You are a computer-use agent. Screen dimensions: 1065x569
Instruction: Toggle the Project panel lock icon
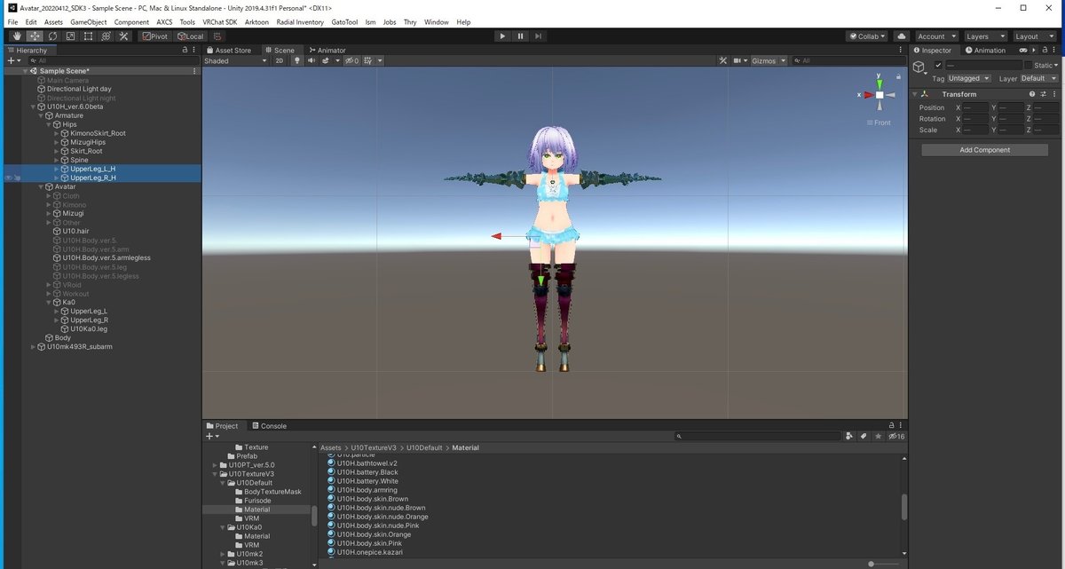point(892,426)
